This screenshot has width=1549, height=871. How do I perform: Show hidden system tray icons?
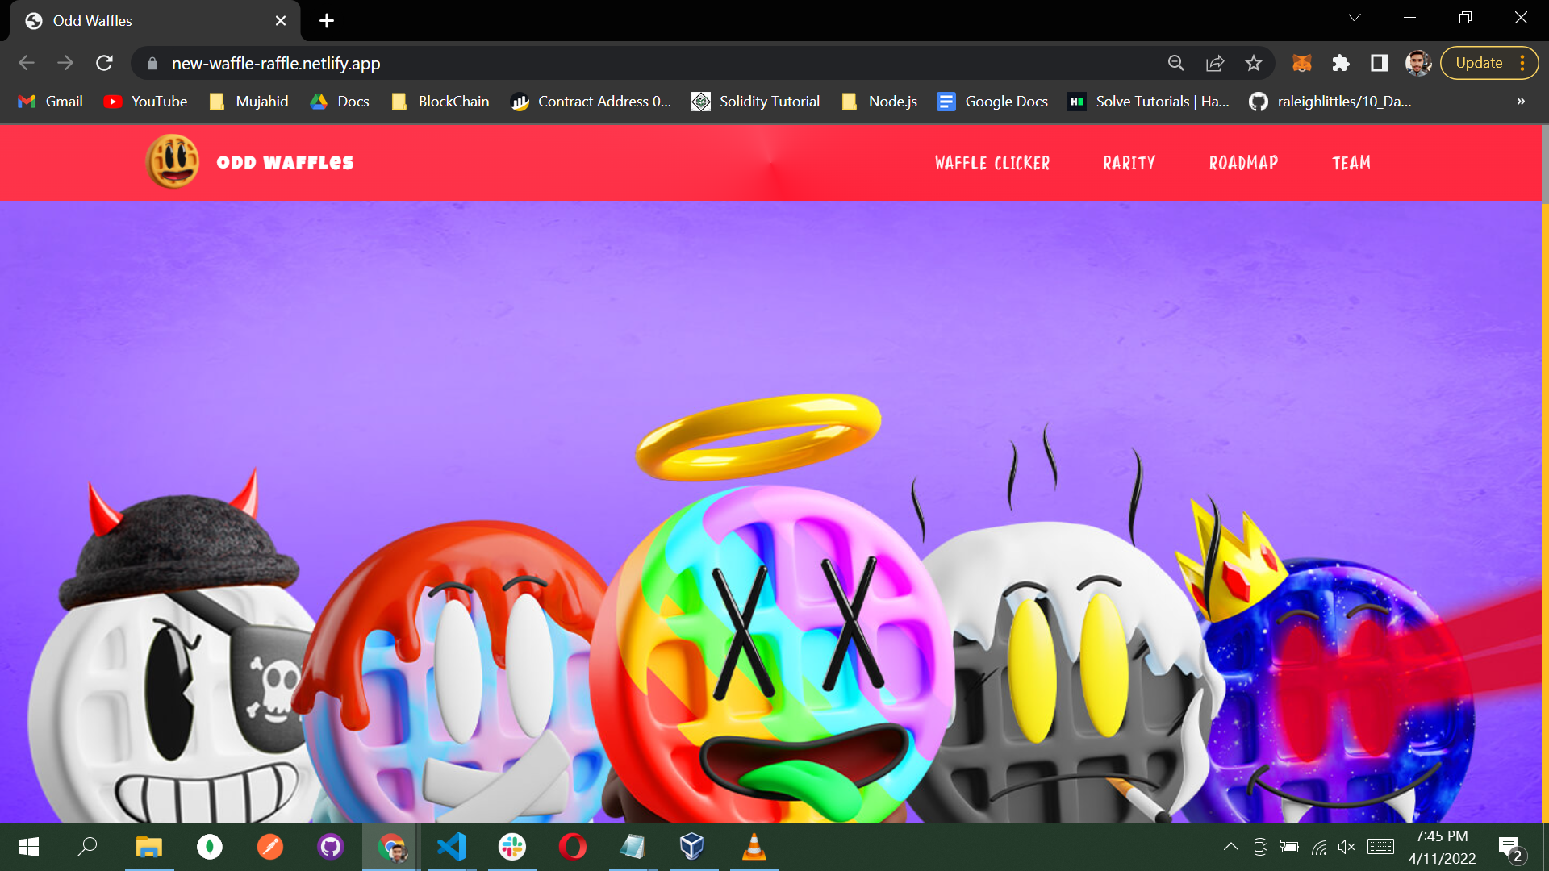(1230, 847)
